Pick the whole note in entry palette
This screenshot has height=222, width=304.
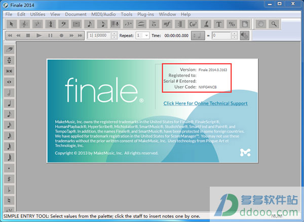coord(10,81)
